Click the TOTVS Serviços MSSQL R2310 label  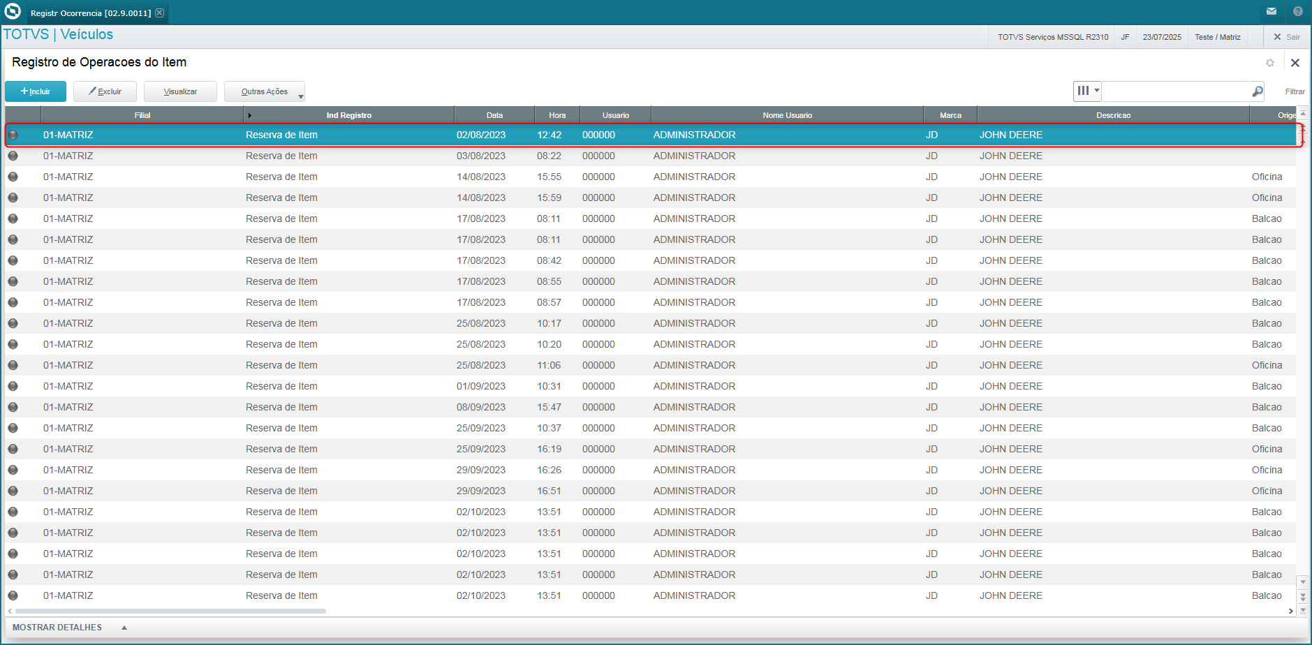[1053, 37]
